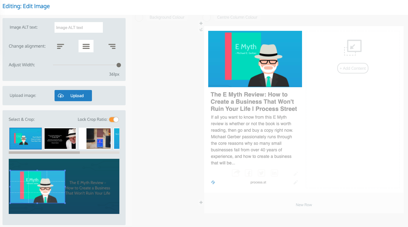Image resolution: width=408 pixels, height=227 pixels.
Task: Click the top-left crop corner handle
Action: click(10, 170)
